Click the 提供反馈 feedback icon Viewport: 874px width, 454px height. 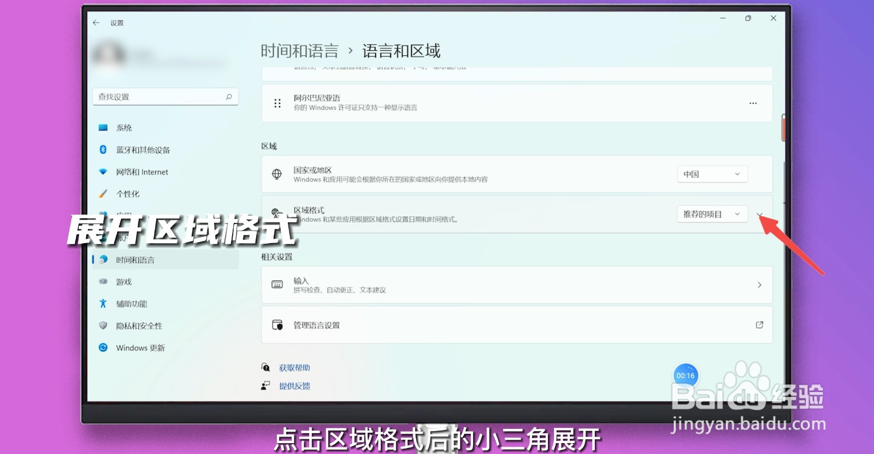click(x=265, y=386)
